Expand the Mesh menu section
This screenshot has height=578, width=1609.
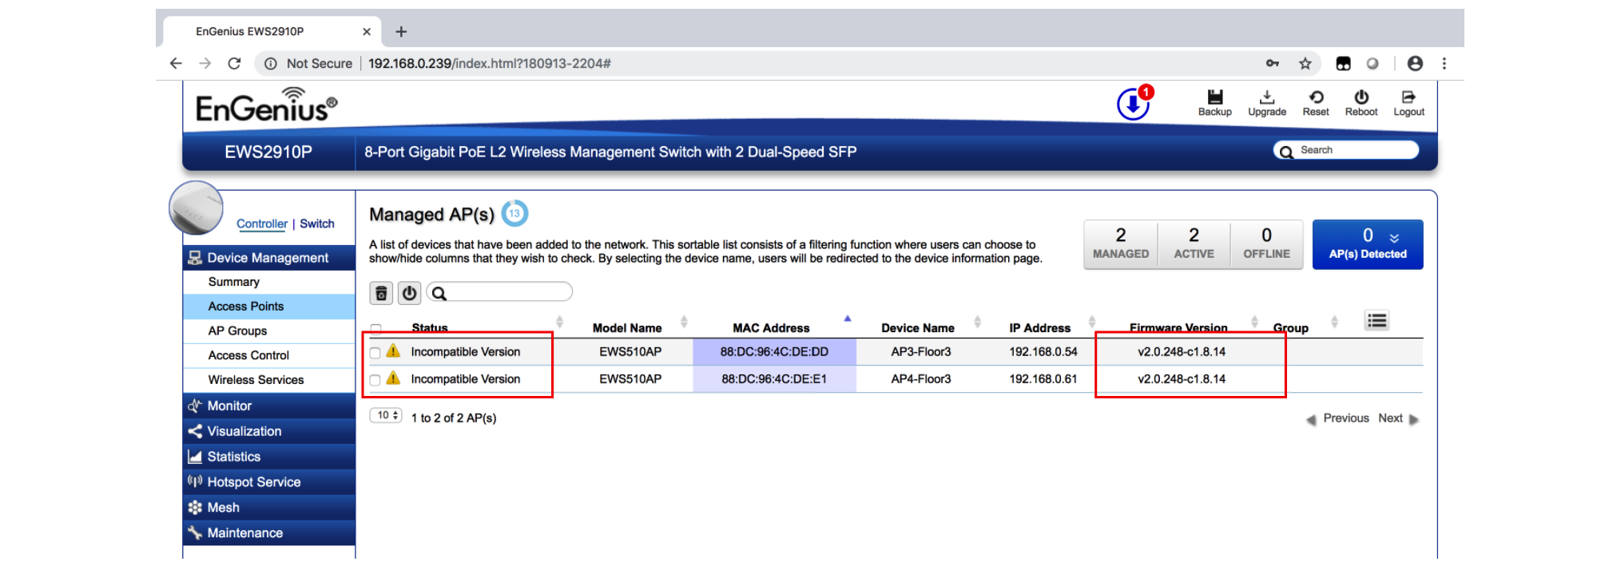pos(269,508)
